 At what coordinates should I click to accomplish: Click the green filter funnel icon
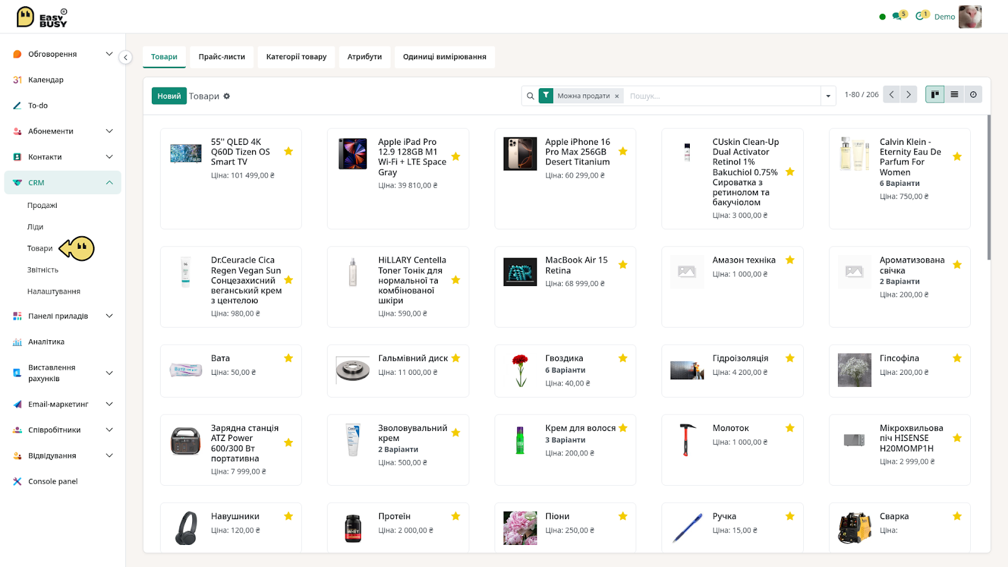pyautogui.click(x=546, y=96)
